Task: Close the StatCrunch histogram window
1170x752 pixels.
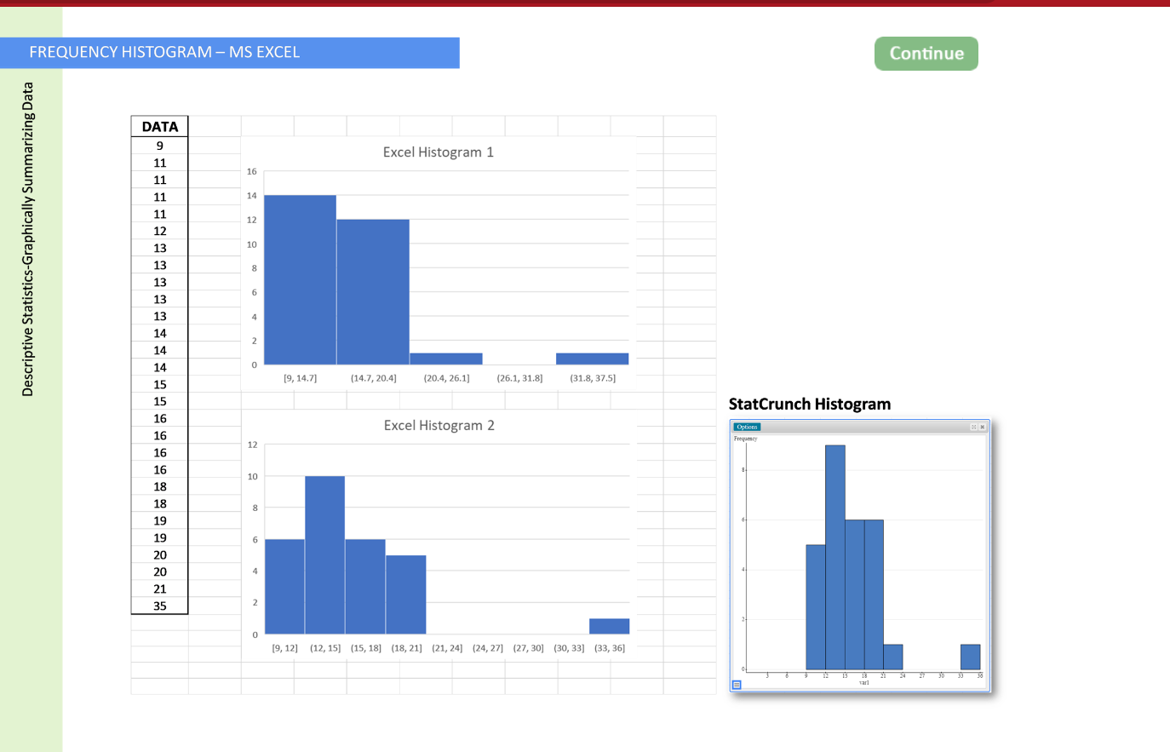Action: [x=982, y=427]
